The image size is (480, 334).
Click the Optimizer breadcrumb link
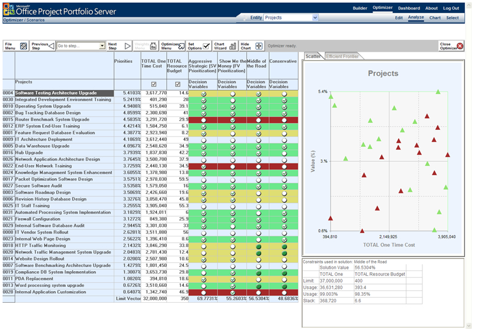(x=13, y=20)
